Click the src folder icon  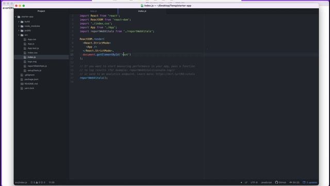(x=22, y=35)
